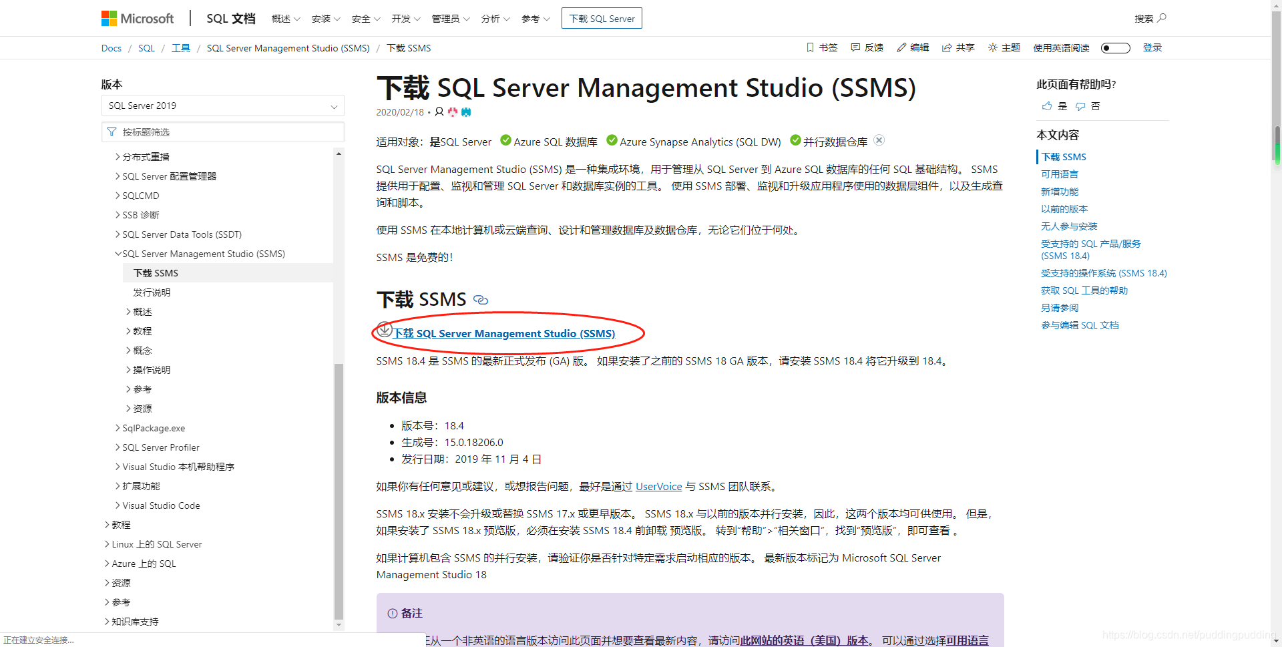Click the download arrow icon before SSMS link

(385, 329)
